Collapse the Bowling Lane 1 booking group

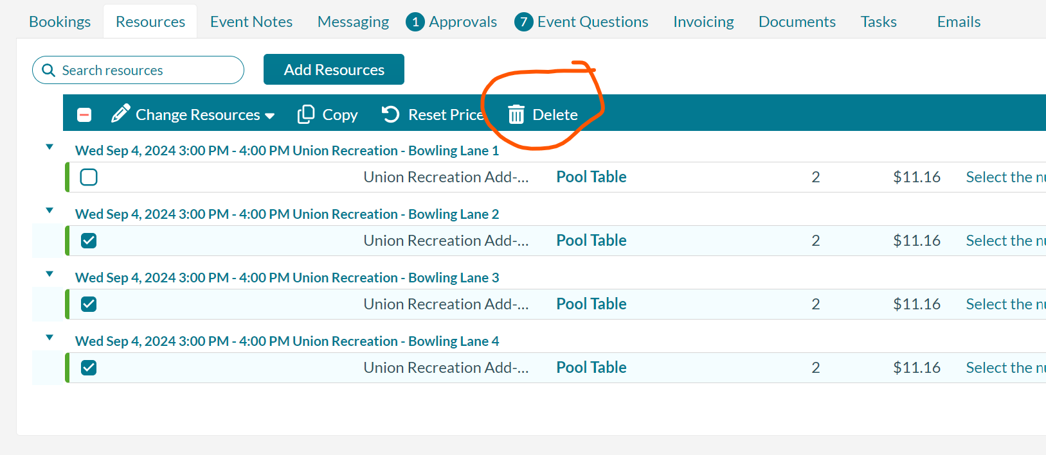click(x=50, y=147)
